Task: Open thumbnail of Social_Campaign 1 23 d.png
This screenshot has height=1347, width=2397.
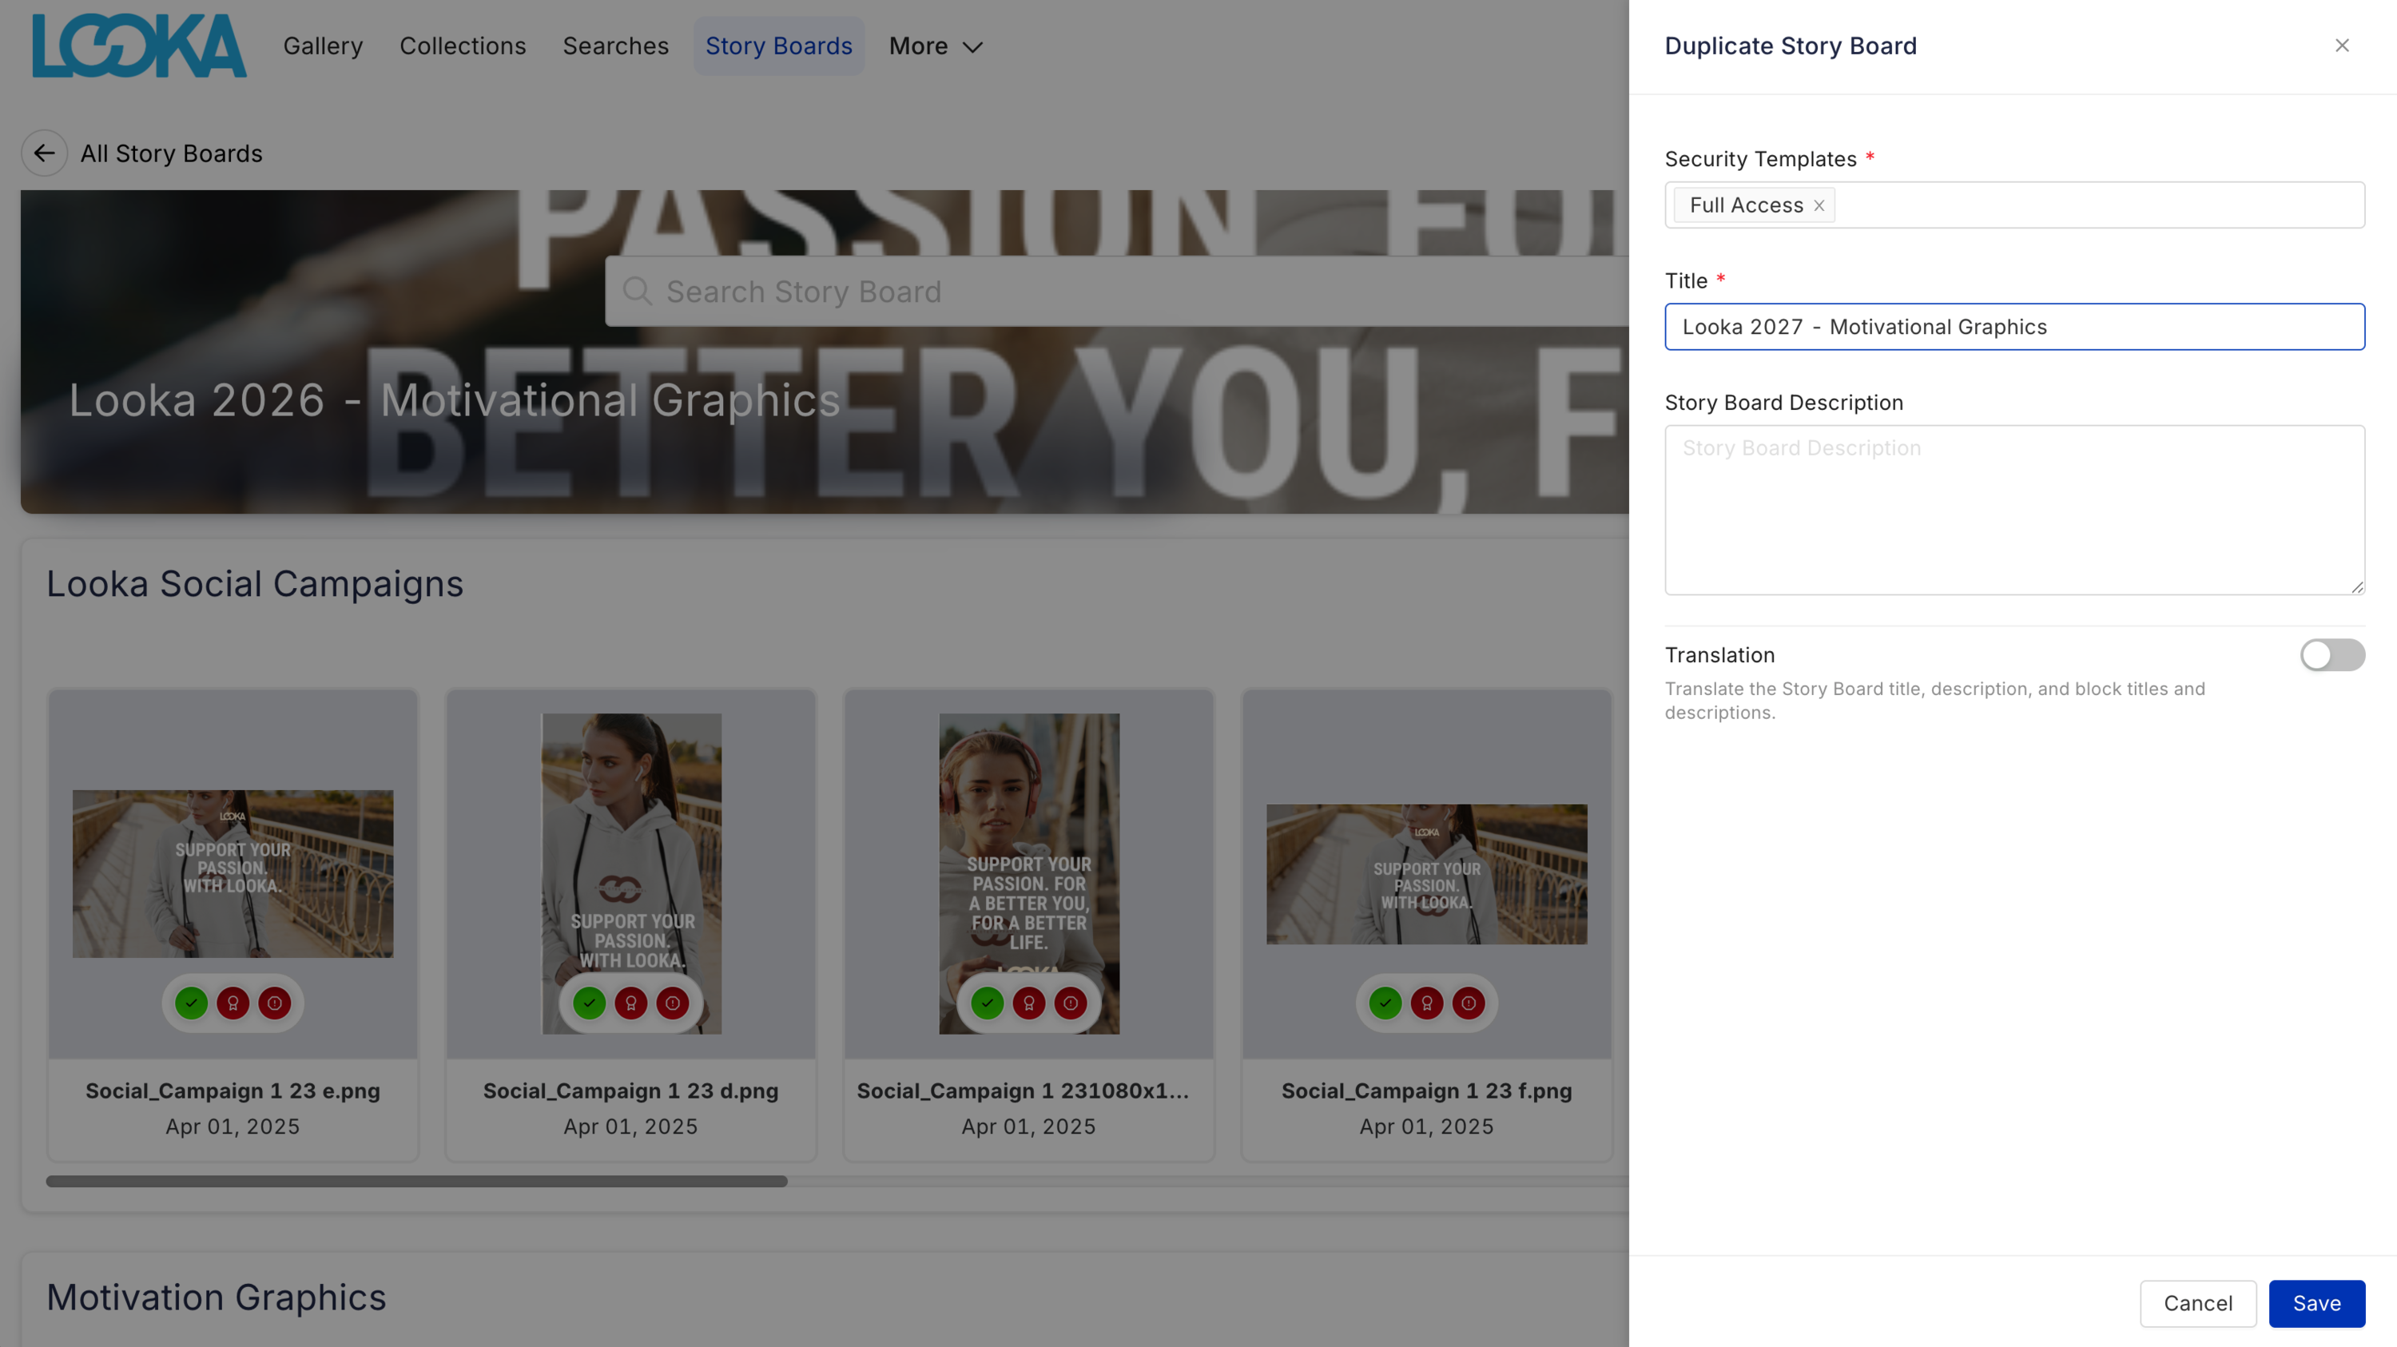Action: pyautogui.click(x=631, y=873)
